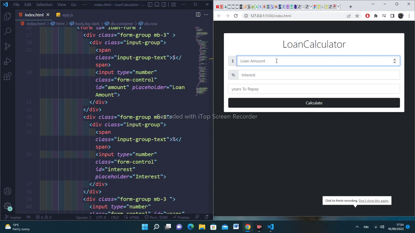Expand the html breadcrumb
The height and width of the screenshot is (233, 415).
[58, 24]
